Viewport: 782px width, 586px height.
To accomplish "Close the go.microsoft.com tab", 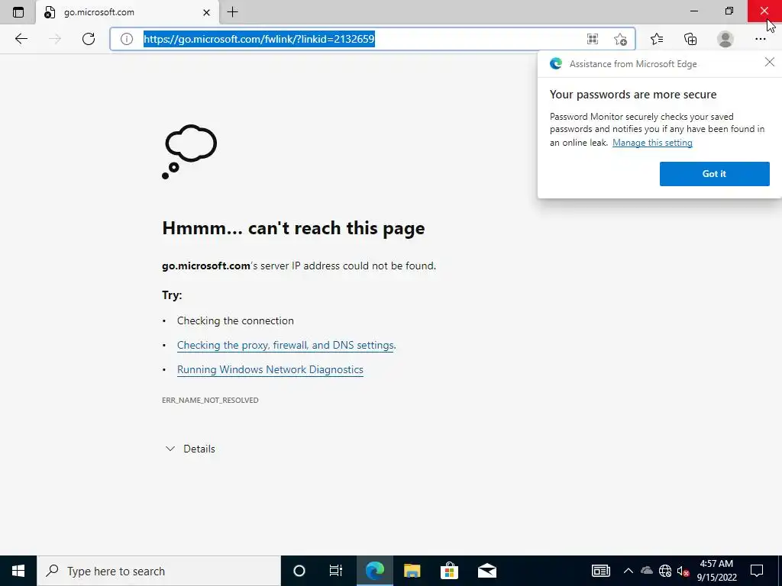I will [x=206, y=12].
